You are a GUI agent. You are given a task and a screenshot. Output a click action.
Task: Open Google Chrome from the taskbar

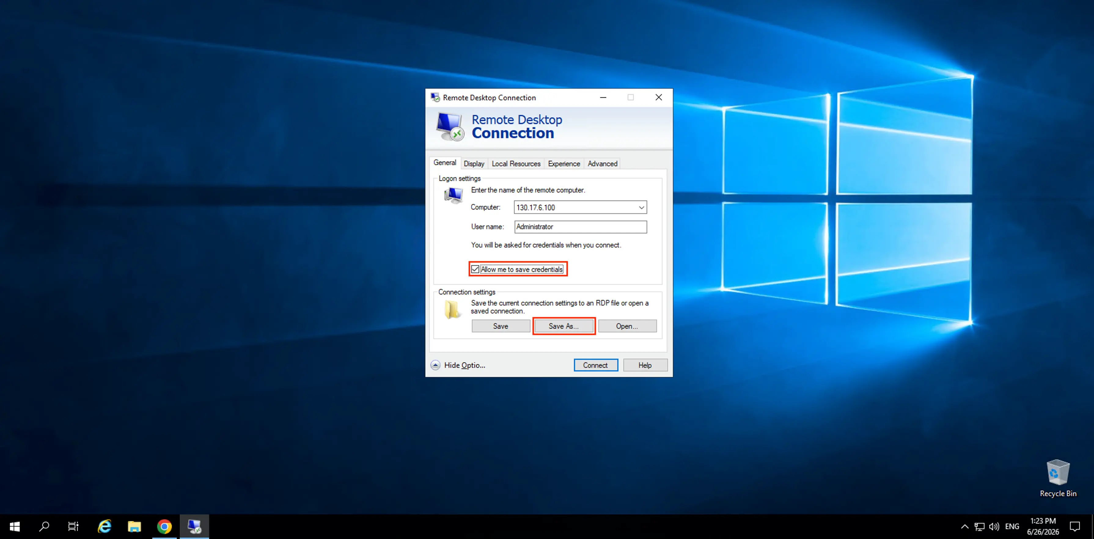click(x=164, y=527)
